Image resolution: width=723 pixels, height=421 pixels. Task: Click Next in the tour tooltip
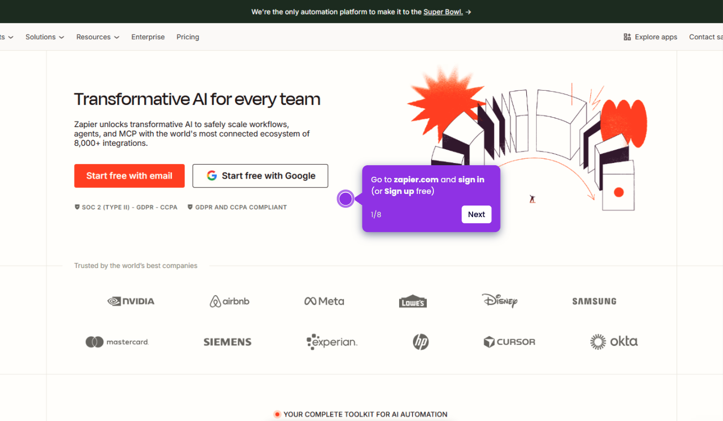tap(476, 214)
